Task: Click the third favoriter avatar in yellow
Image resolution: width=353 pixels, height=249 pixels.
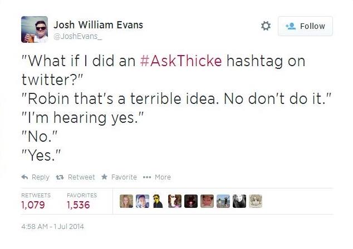Action: point(158,201)
